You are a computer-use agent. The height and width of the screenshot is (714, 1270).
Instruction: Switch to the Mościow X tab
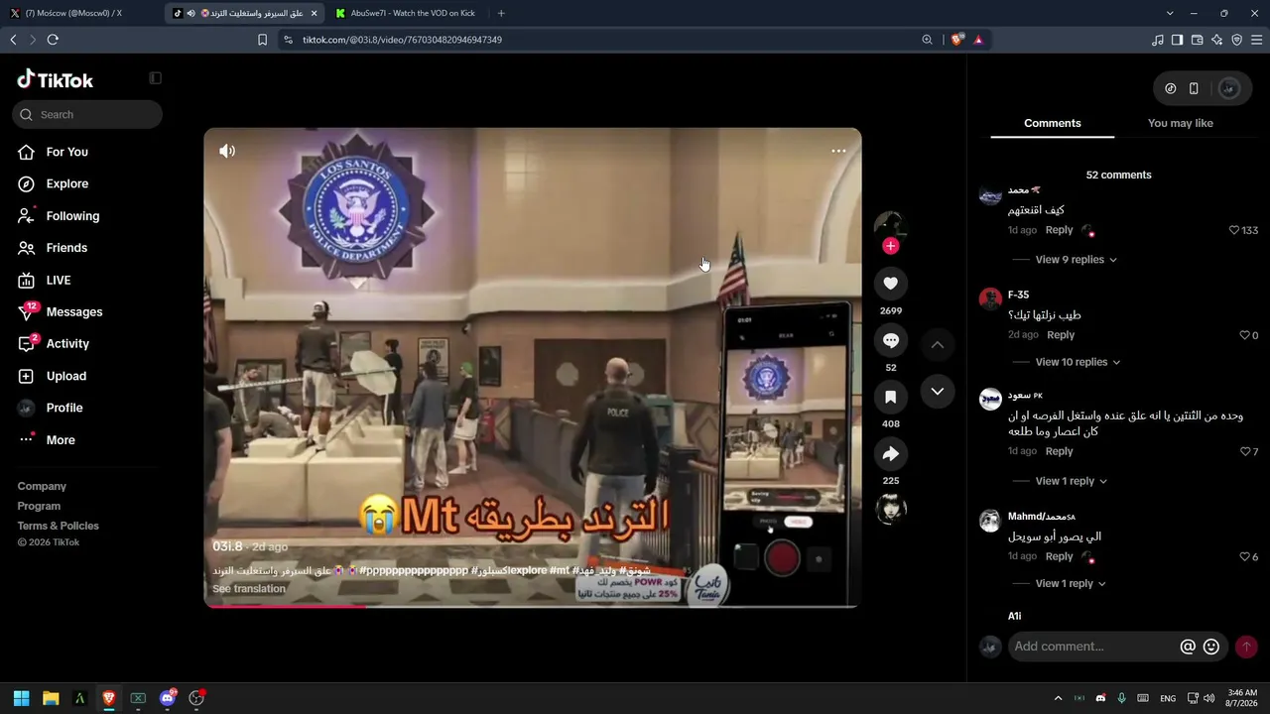(x=81, y=13)
